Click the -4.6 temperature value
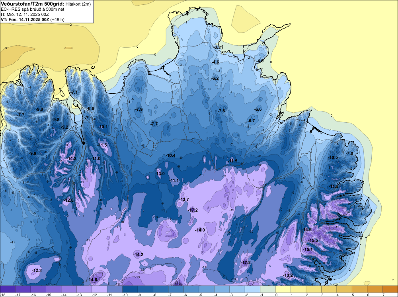Image resolution: width=398 pixels, height=297 pixels. tap(215, 62)
